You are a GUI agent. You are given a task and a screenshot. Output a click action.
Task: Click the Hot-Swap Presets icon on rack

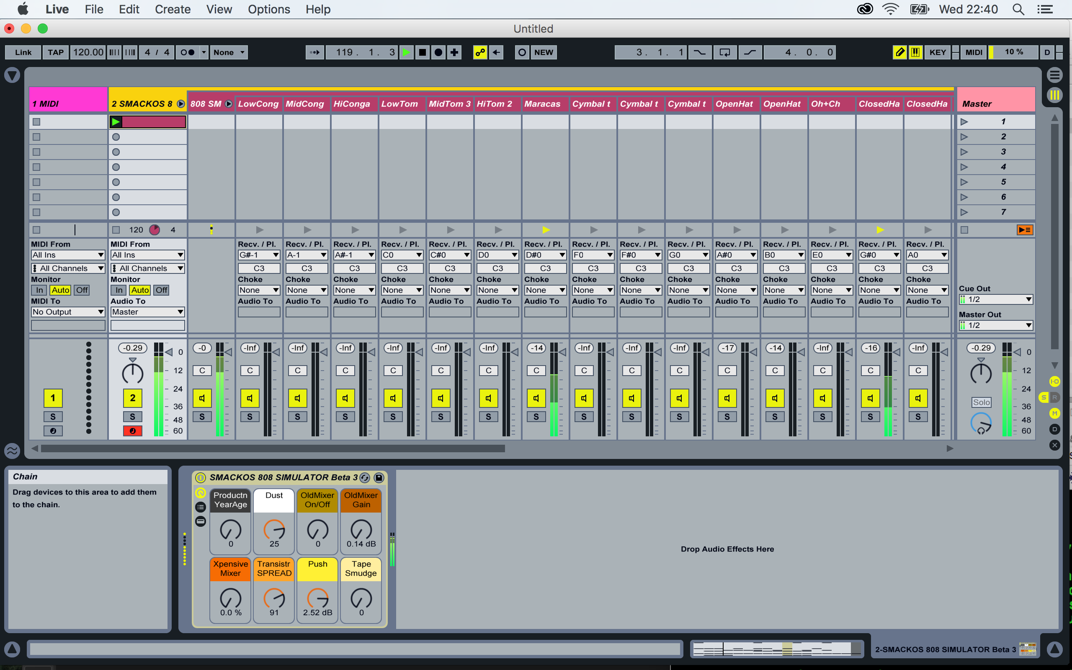point(365,477)
